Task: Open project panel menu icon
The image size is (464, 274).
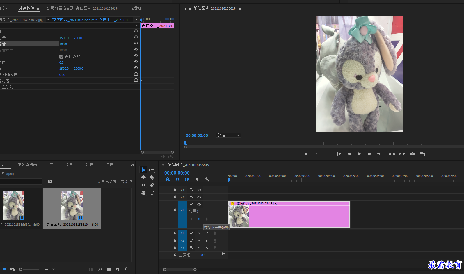Action: [9, 165]
